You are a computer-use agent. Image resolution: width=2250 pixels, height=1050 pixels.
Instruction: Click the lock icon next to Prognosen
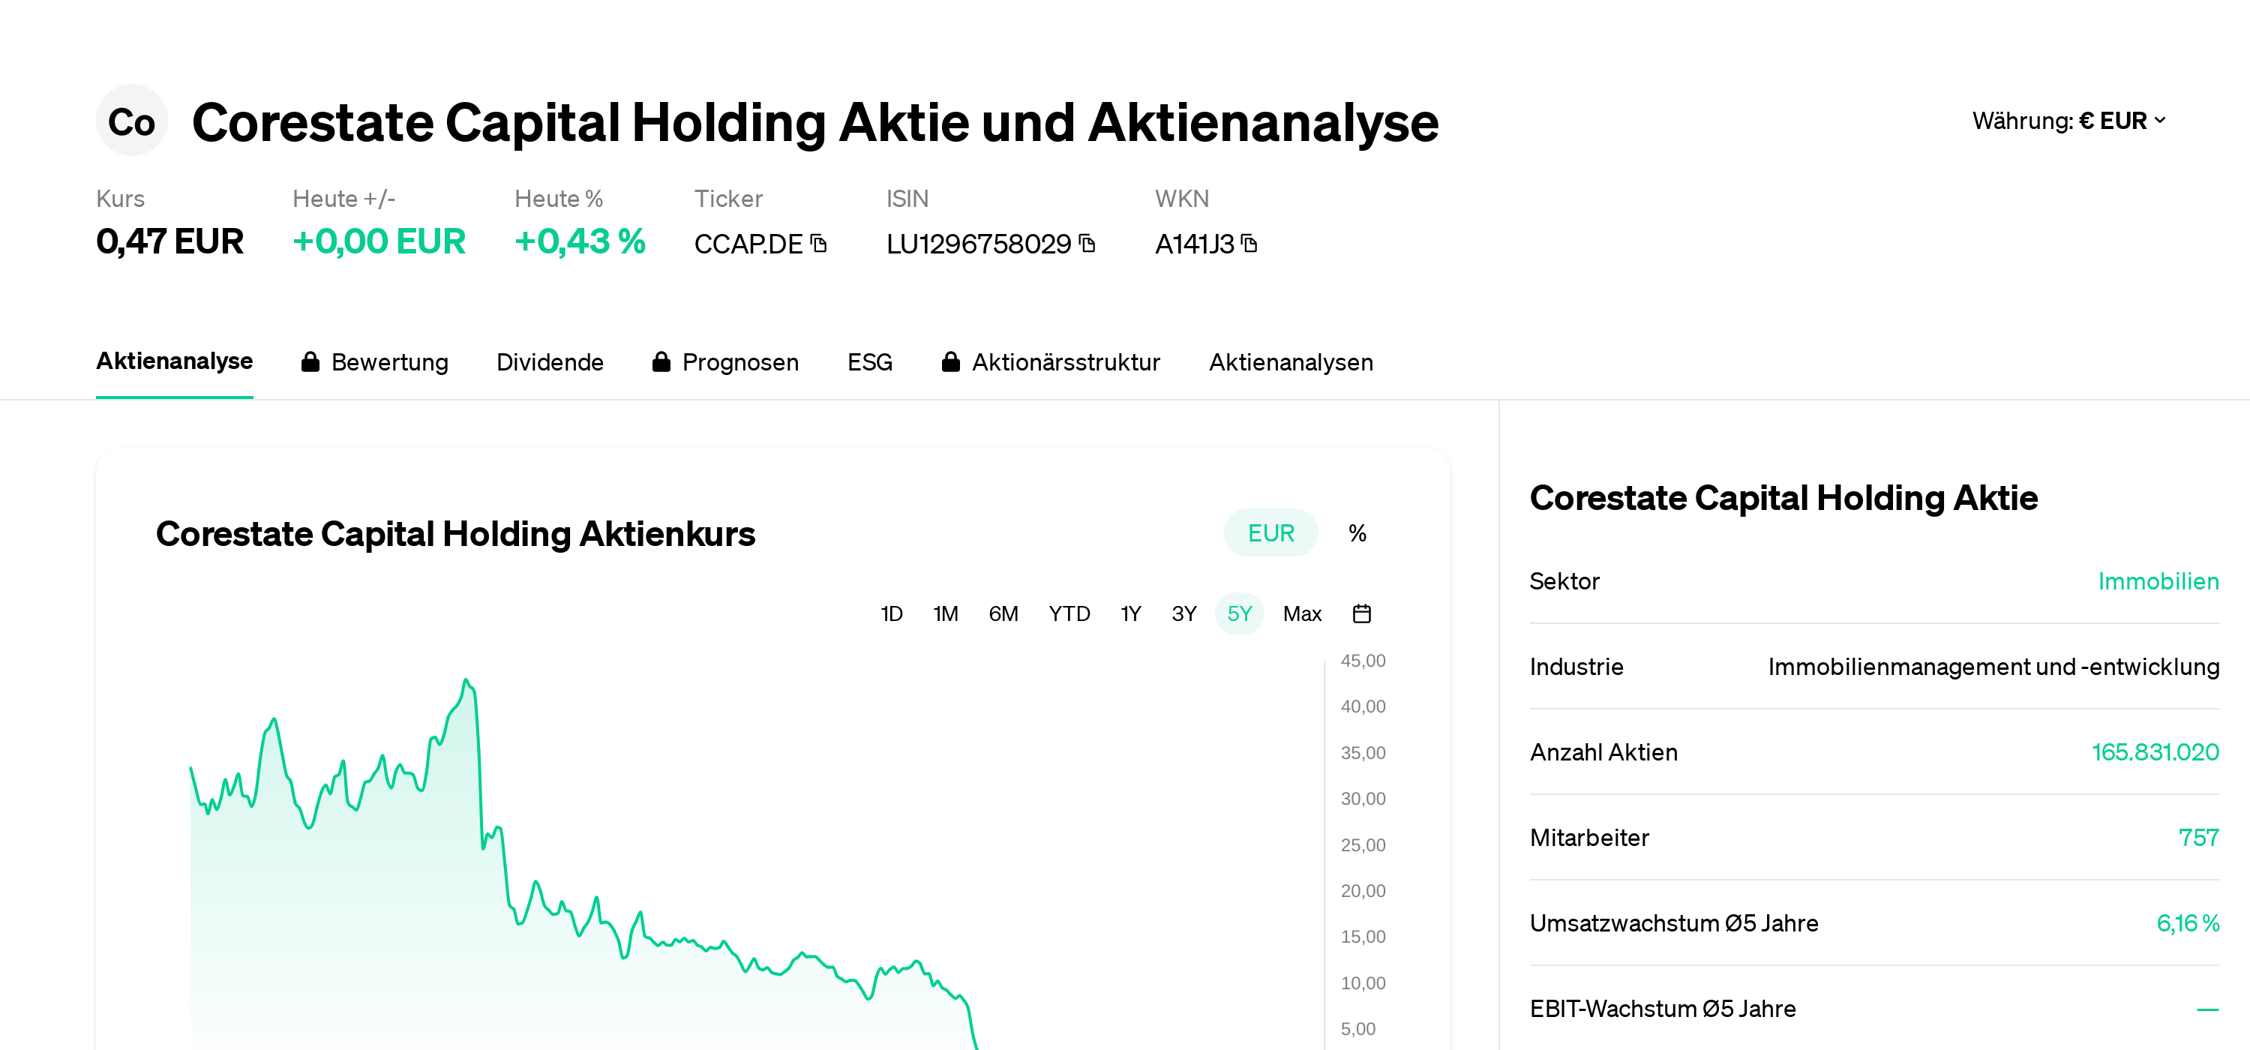click(662, 361)
